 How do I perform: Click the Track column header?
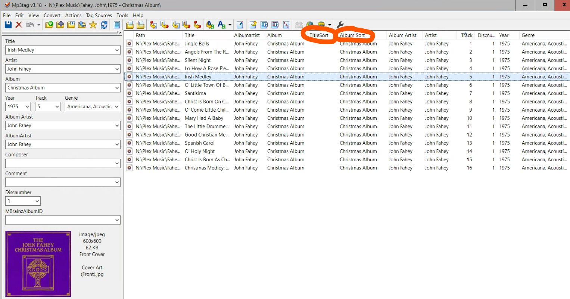467,35
